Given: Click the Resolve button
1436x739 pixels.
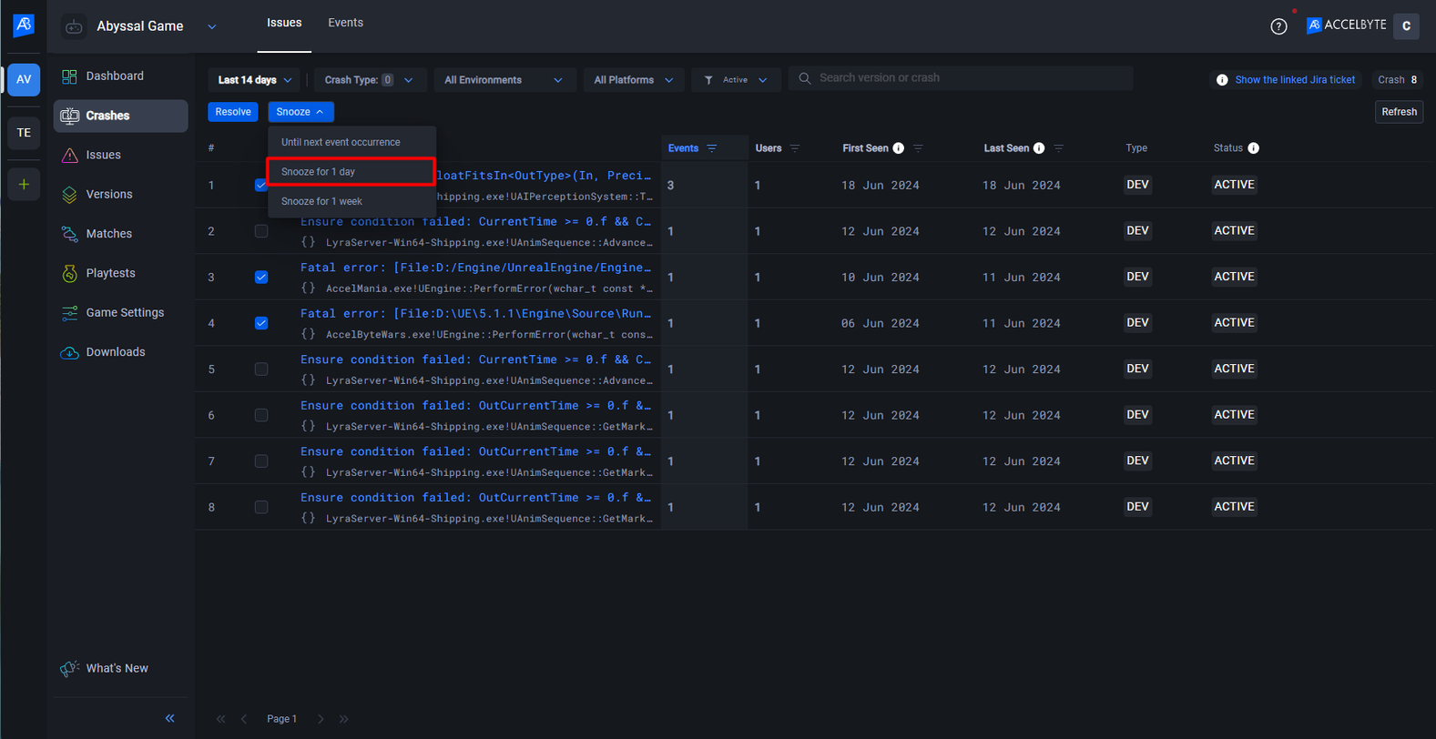Looking at the screenshot, I should [233, 112].
